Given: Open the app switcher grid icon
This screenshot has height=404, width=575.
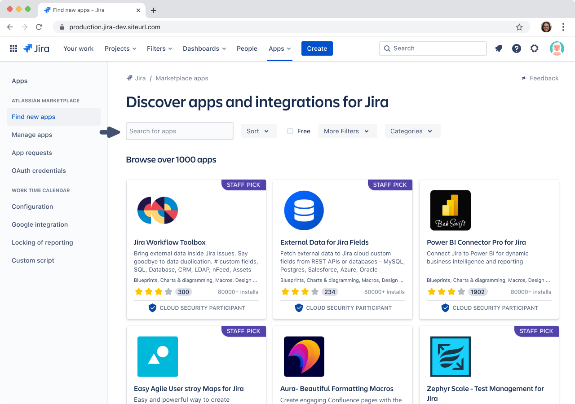Looking at the screenshot, I should point(13,48).
